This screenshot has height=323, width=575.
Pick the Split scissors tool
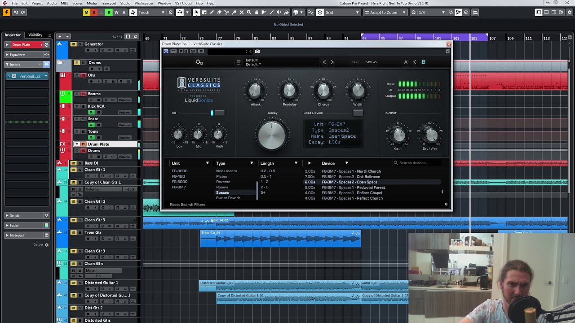227,13
